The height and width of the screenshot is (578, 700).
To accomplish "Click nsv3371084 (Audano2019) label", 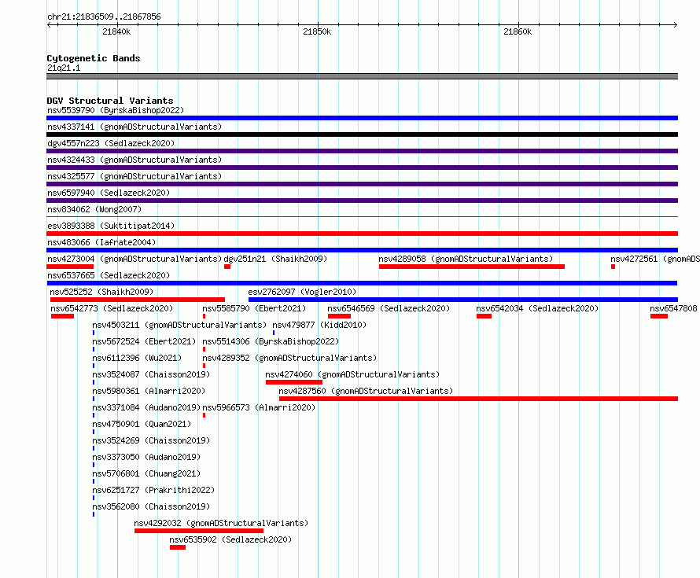I will [x=146, y=407].
